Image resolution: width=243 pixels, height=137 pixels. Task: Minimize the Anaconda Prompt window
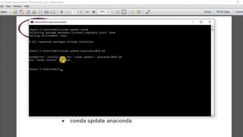coord(193,22)
